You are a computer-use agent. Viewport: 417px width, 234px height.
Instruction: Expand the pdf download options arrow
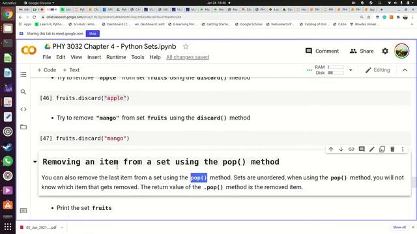(x=62, y=227)
